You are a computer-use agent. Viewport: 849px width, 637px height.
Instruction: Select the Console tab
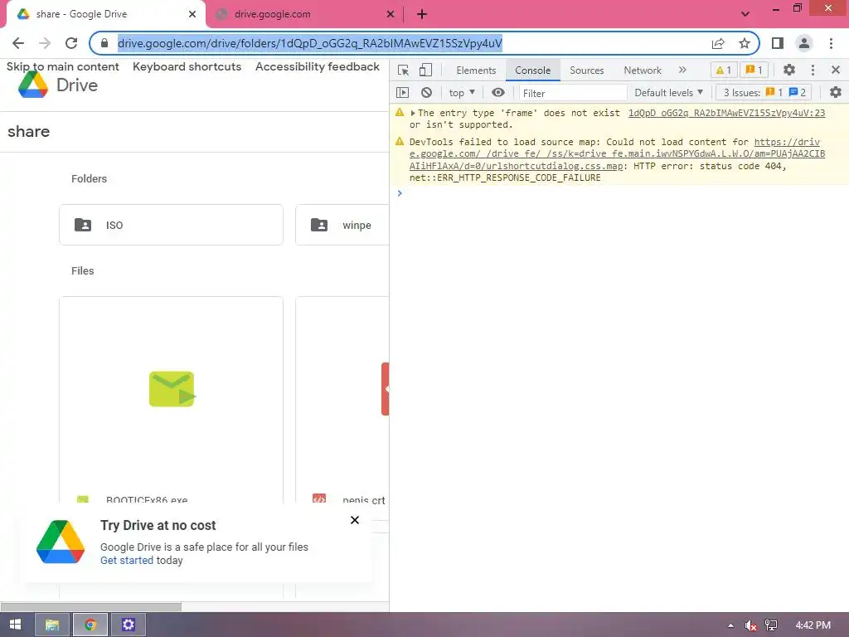tap(533, 71)
